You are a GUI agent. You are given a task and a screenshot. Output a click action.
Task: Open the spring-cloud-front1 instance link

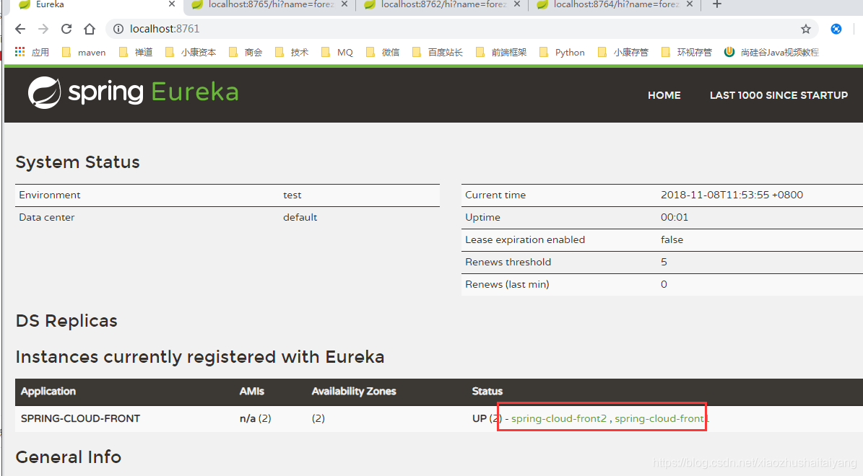662,418
